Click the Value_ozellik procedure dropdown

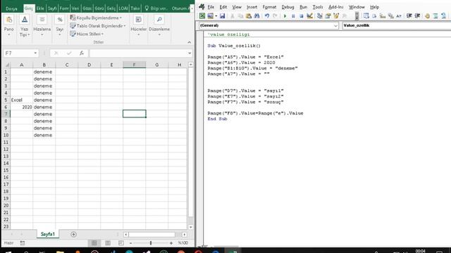397,25
